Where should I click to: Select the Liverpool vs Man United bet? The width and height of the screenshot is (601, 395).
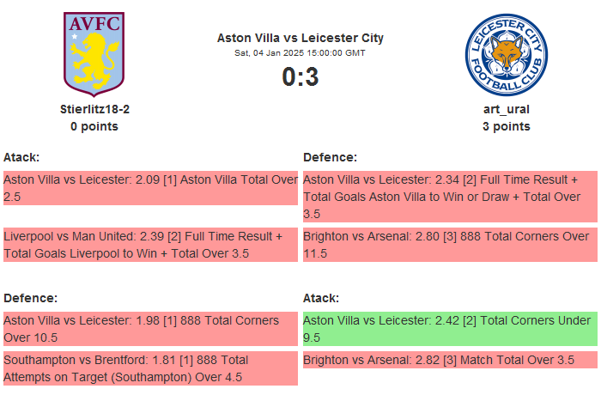click(x=150, y=244)
